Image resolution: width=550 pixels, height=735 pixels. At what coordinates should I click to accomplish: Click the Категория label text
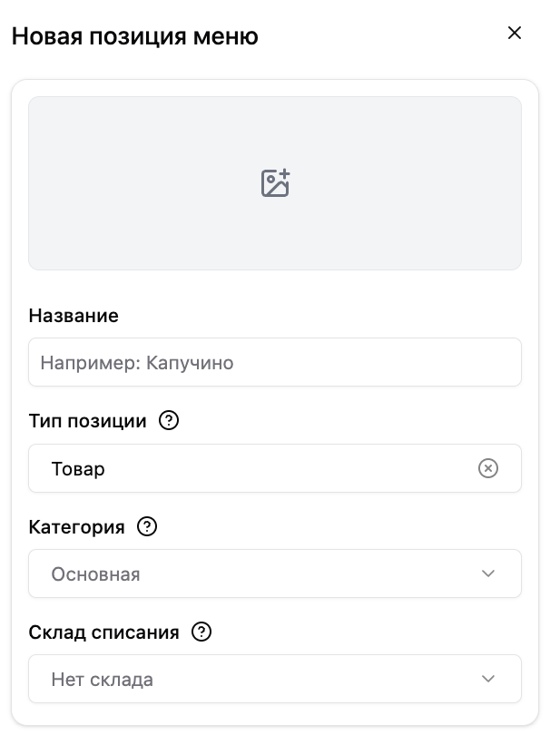coord(77,527)
